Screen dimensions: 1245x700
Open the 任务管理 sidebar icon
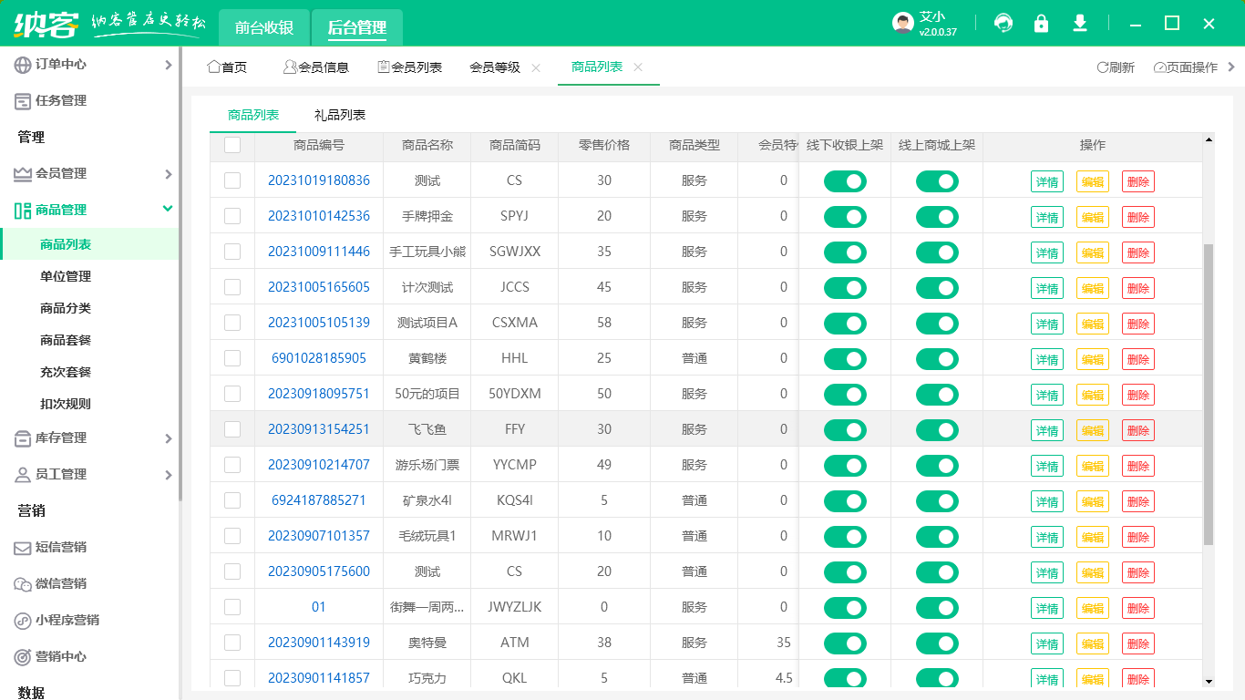25,100
